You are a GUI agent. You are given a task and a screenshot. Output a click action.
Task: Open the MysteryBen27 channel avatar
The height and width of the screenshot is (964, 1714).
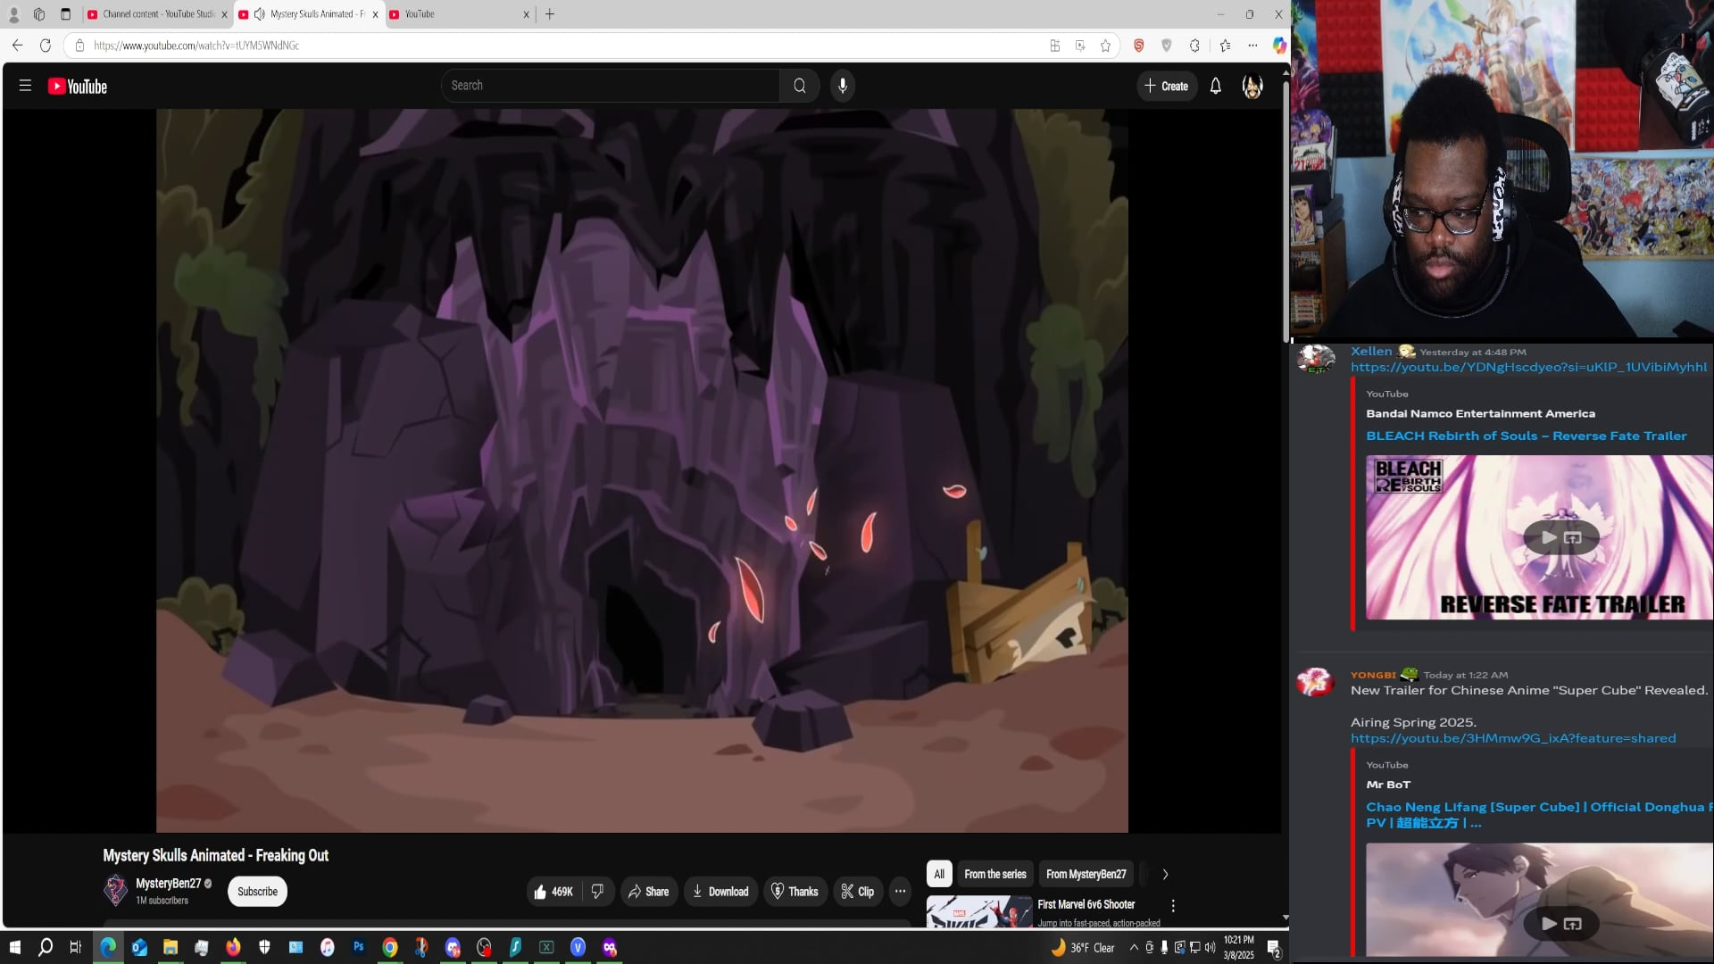click(x=116, y=891)
